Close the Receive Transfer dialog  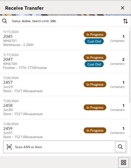[123, 8]
